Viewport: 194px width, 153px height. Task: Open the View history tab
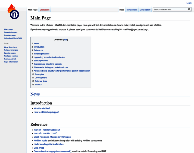tap(145, 10)
